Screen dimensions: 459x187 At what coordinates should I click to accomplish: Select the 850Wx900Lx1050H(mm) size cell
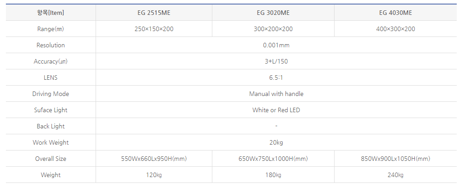(395, 159)
